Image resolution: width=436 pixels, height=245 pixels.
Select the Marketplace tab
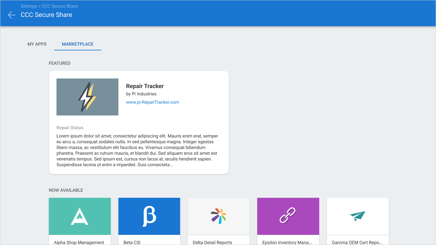point(78,44)
